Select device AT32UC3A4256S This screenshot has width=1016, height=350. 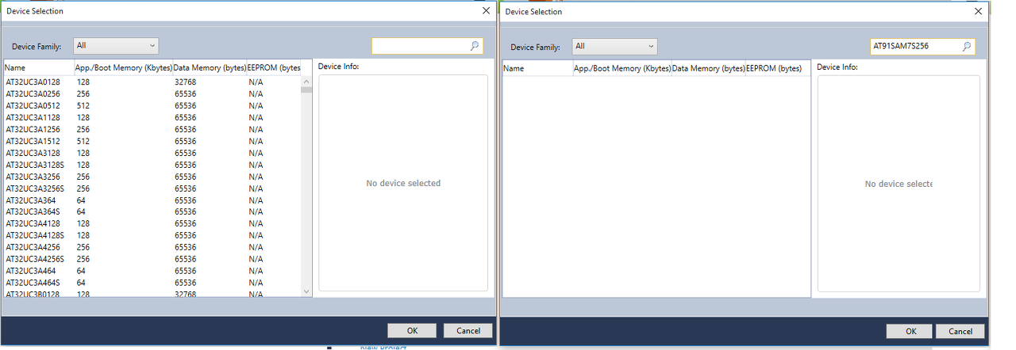[x=151, y=259]
